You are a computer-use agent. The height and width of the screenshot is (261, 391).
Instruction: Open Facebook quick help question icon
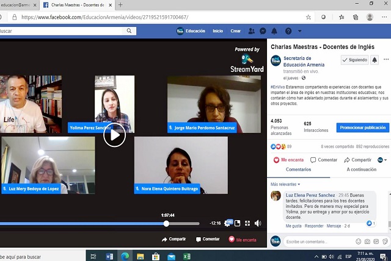288,31
